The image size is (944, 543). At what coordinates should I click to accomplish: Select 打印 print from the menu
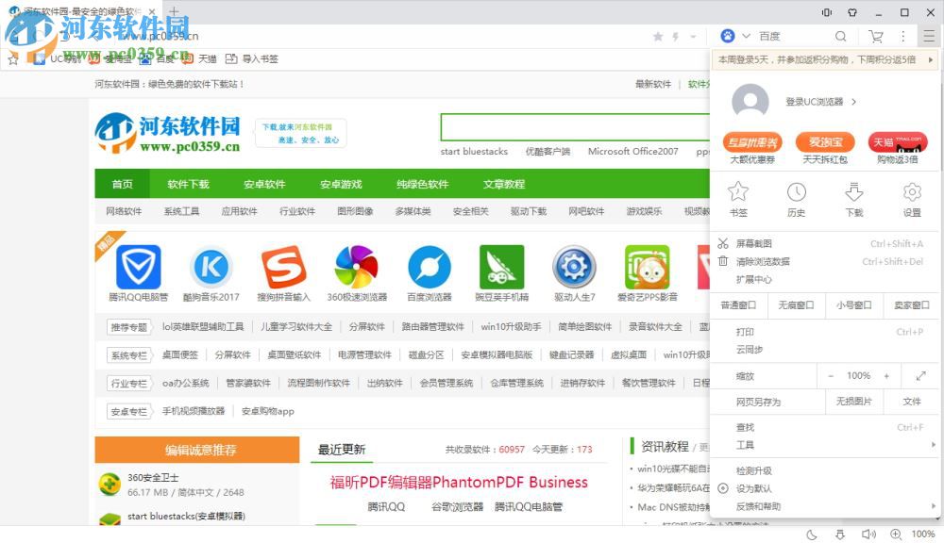point(746,331)
